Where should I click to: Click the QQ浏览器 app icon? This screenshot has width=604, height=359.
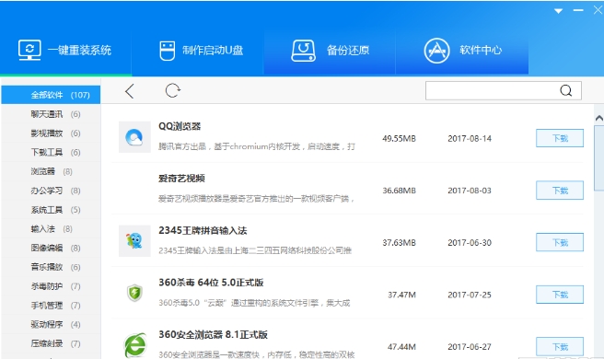point(134,137)
